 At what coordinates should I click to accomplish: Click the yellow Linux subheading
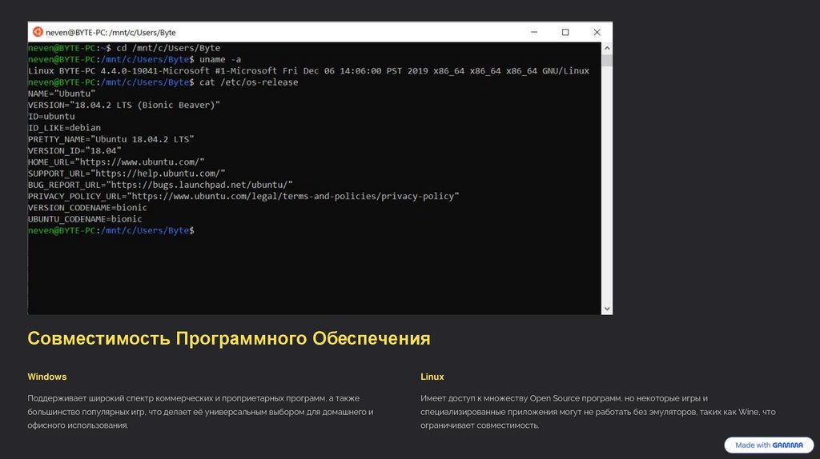click(x=432, y=377)
